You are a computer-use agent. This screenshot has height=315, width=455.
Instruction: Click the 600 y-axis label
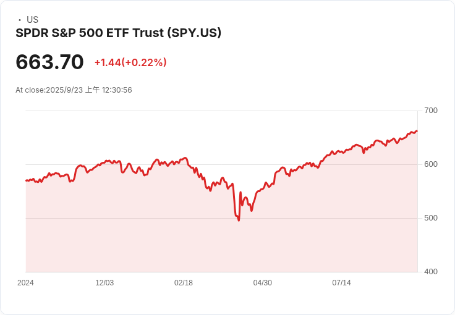point(431,164)
